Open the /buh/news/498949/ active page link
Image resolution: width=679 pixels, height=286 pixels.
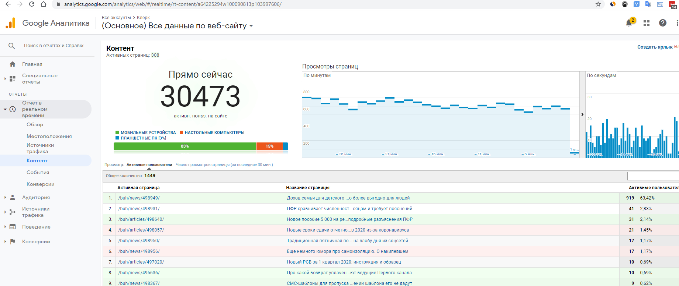tap(139, 198)
